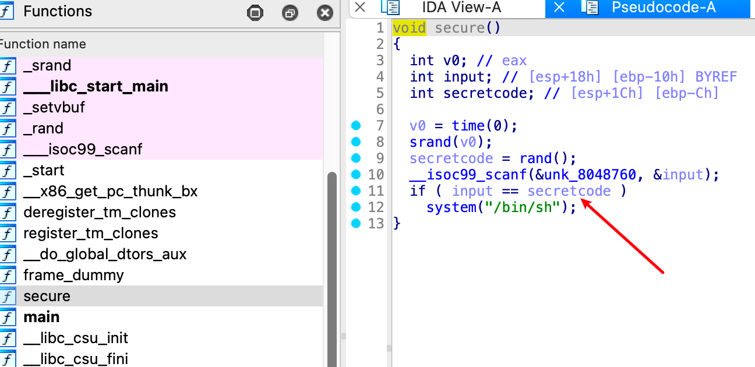
Task: Select the function icon next to _start
Action: (8, 171)
